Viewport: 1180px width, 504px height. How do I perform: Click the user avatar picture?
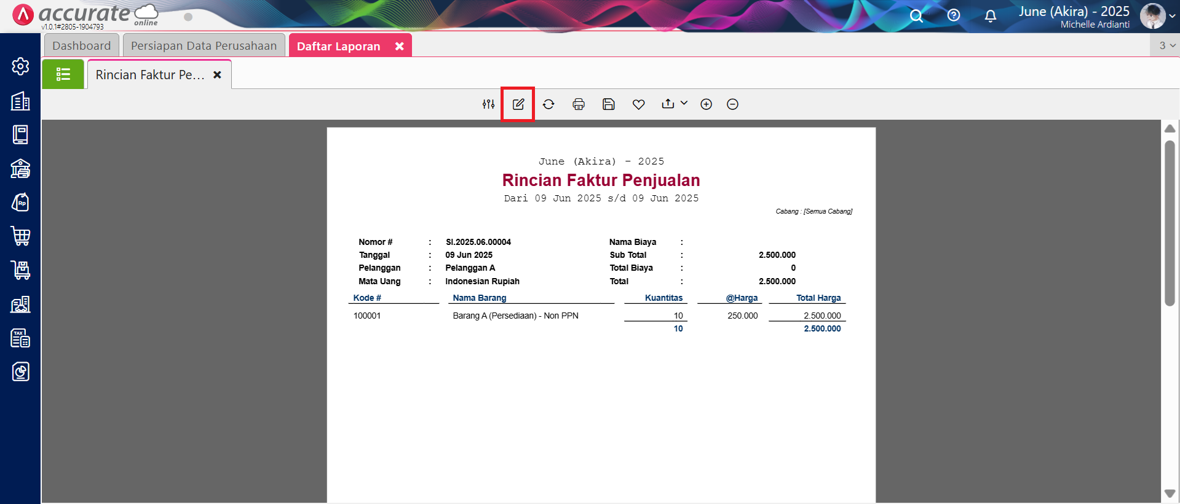click(1153, 16)
